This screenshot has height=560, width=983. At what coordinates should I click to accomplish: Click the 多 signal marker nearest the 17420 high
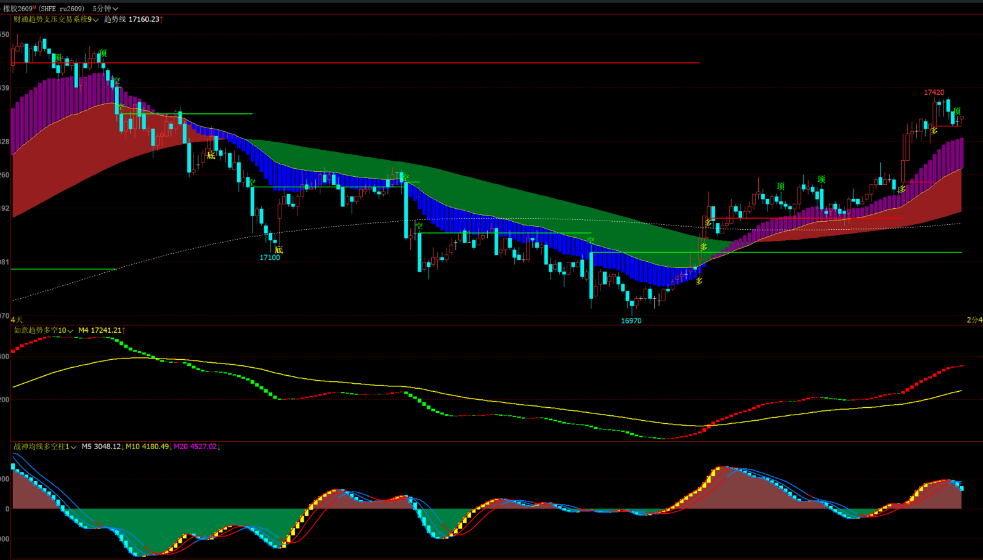[934, 131]
